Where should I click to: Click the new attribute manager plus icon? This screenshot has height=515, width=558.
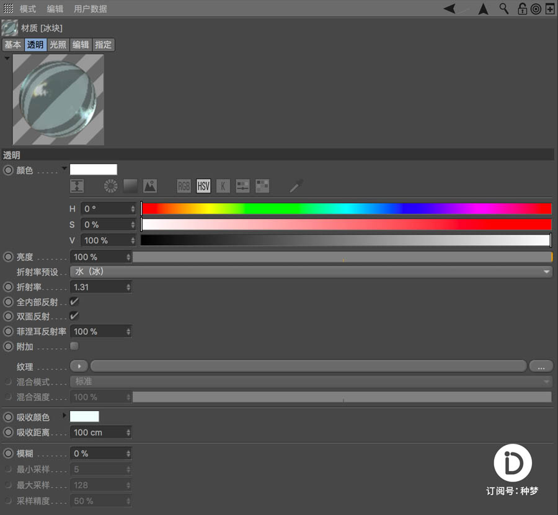point(549,9)
